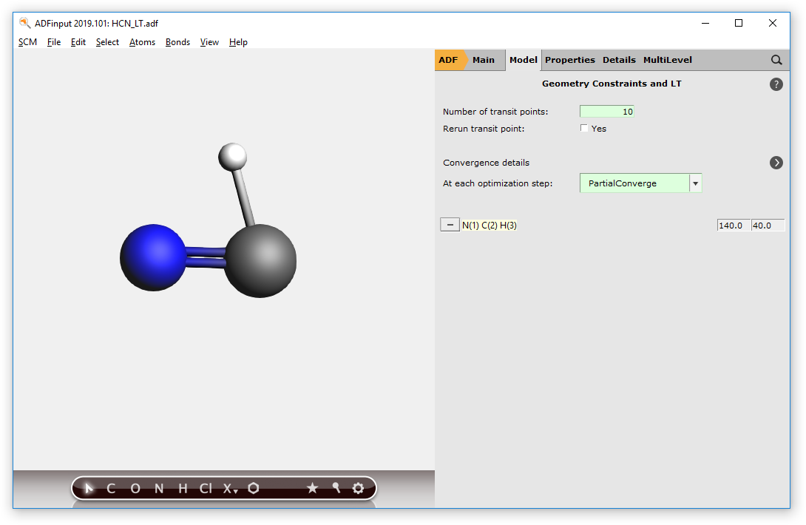Screen dimensions: 806x525
Task: Edit the Number of transit points field
Action: pos(607,112)
